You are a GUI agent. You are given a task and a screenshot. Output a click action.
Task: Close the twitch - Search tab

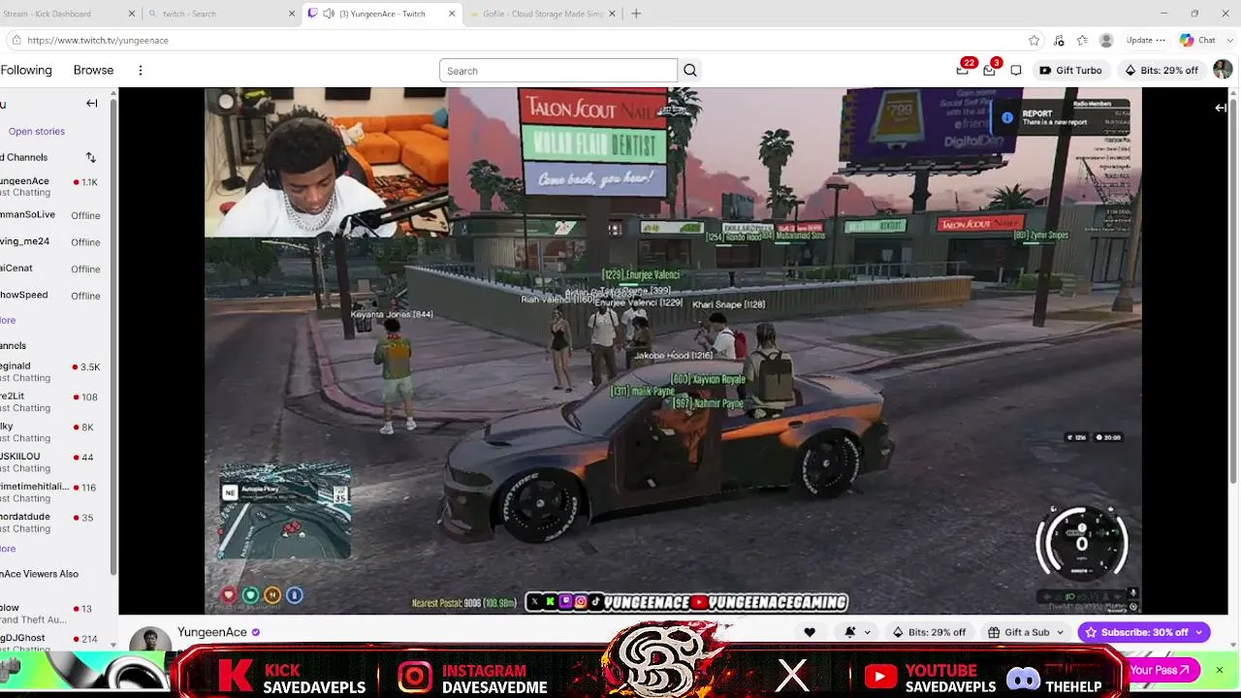coord(292,14)
